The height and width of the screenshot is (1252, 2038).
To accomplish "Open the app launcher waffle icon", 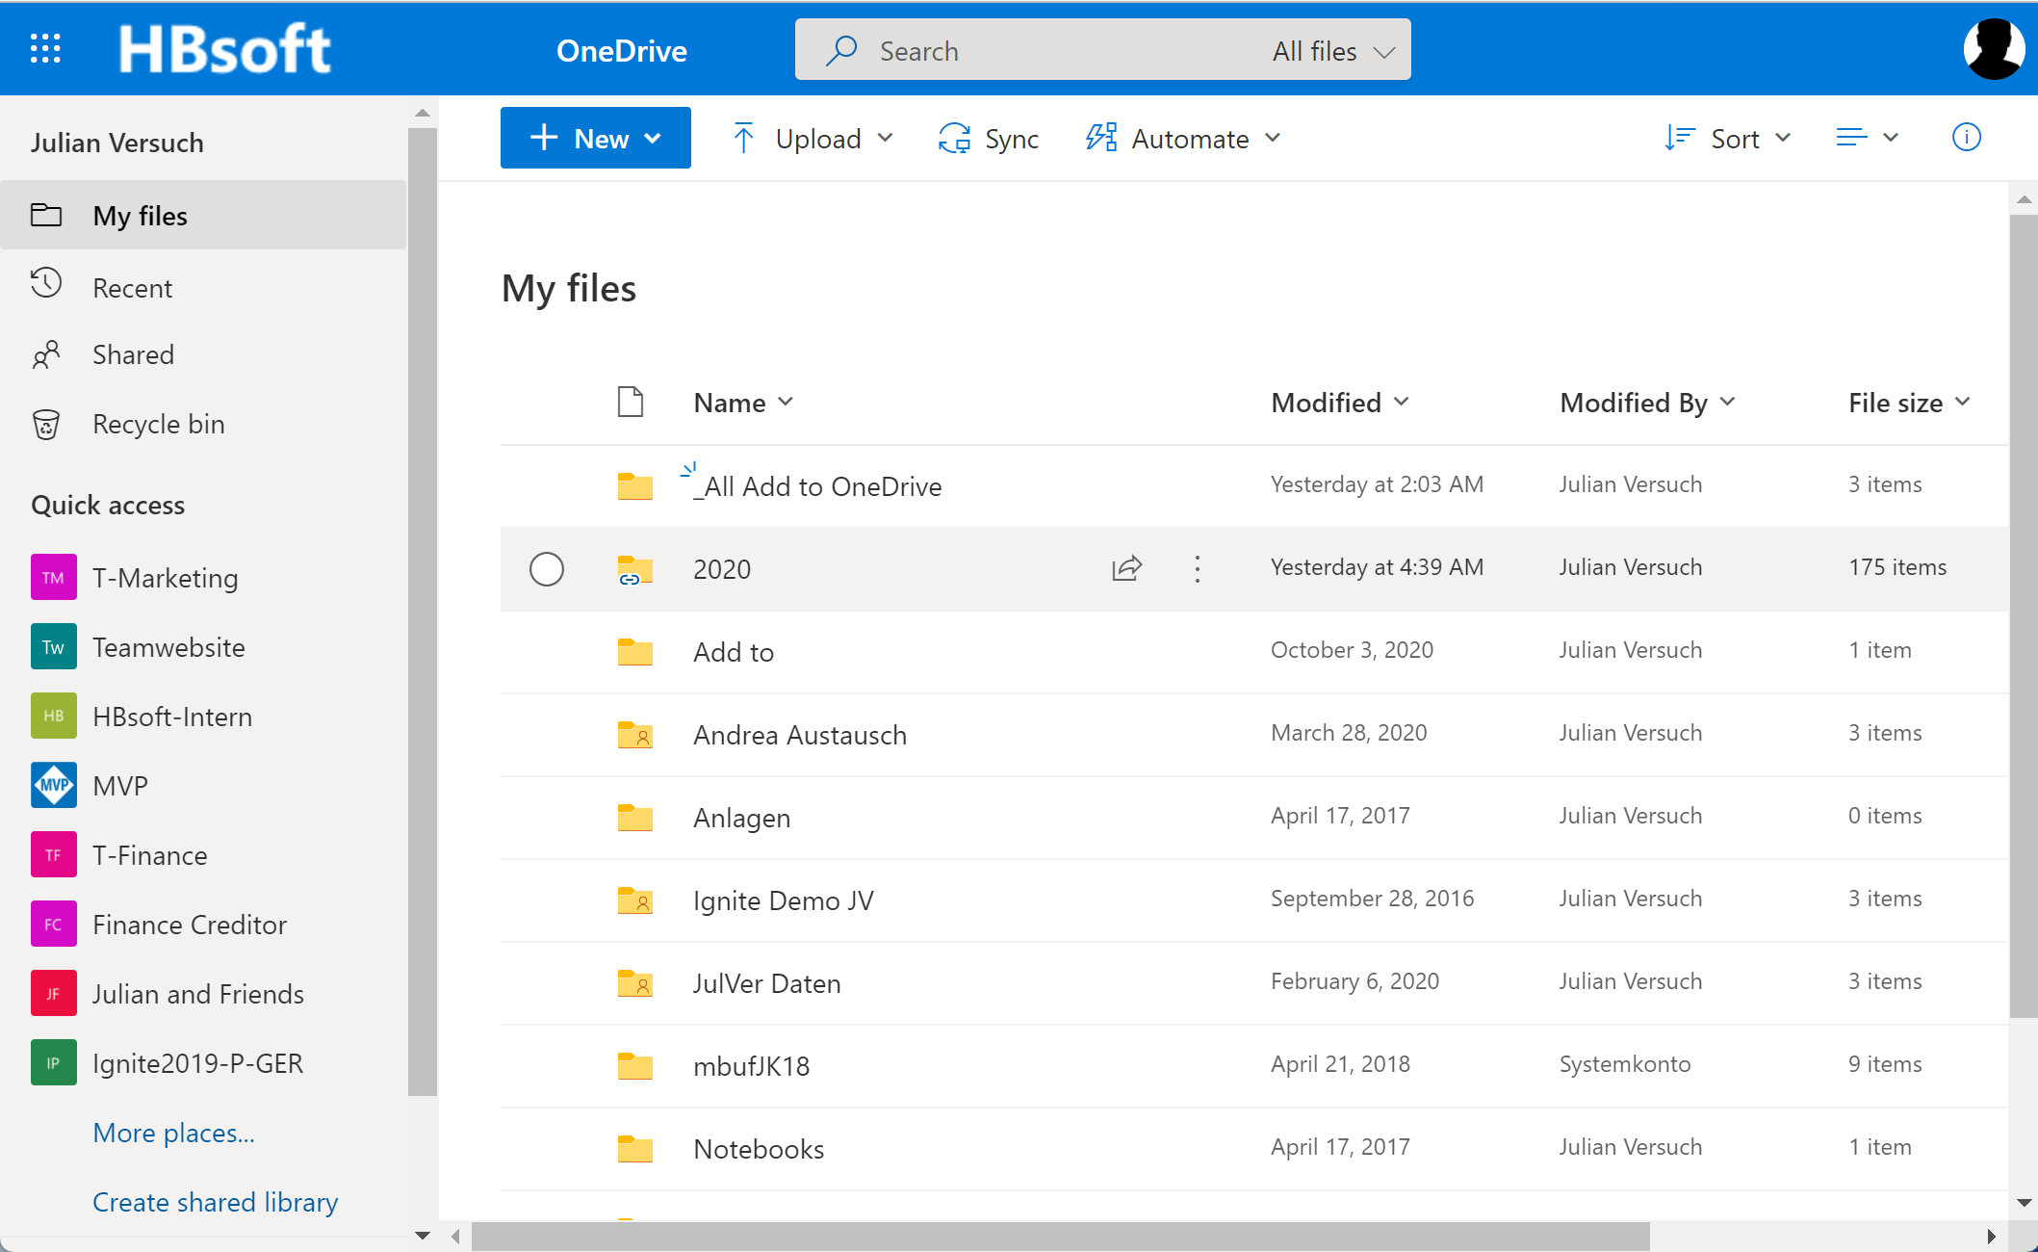I will point(45,48).
